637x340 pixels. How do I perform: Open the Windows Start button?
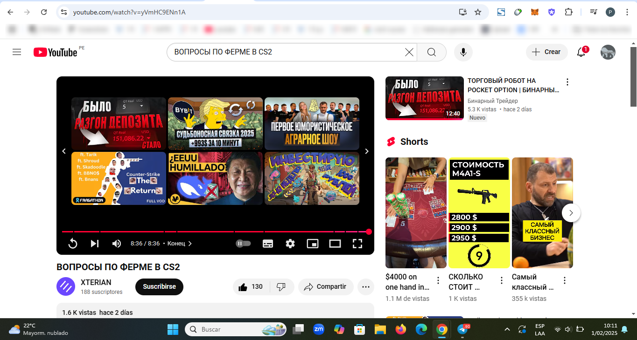[x=173, y=329]
